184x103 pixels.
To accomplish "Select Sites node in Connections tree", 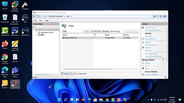I will click(42, 35).
